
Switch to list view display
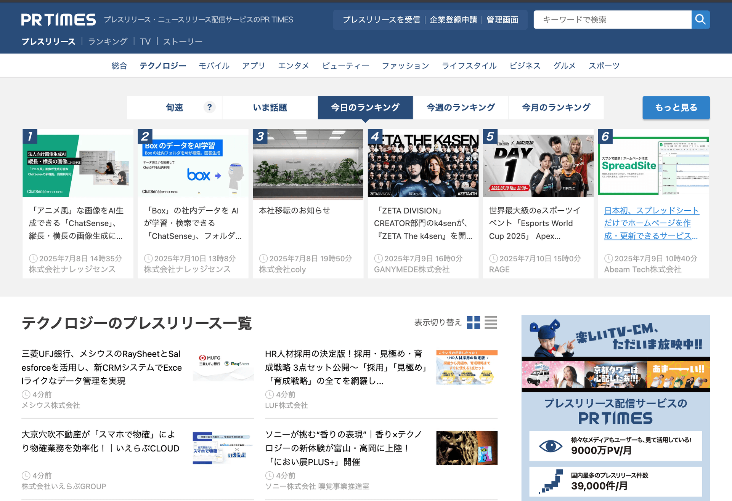491,322
